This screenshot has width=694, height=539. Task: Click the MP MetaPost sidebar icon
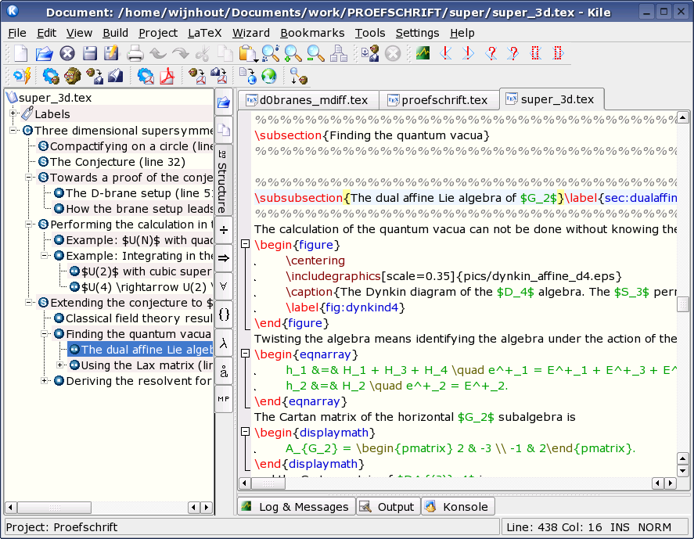(x=224, y=399)
